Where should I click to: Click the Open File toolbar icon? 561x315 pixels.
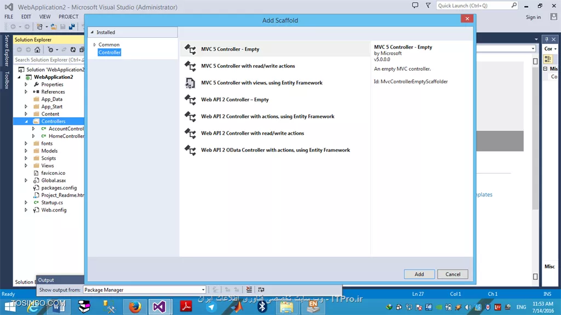(x=54, y=27)
